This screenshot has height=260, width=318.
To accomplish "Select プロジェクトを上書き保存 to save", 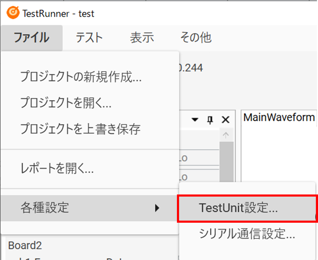I will click(x=80, y=129).
